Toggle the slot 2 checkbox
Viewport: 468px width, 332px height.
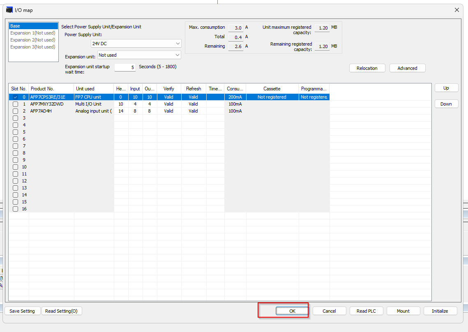tap(16, 111)
